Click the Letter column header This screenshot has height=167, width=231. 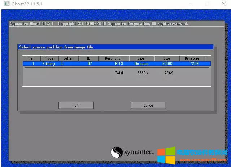point(68,58)
